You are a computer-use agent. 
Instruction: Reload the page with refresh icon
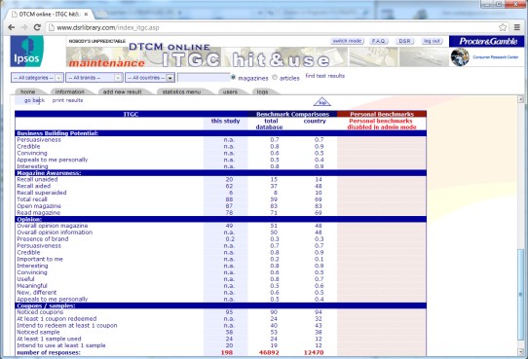click(x=37, y=27)
